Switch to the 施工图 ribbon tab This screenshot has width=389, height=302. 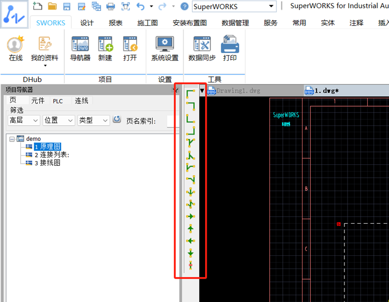pyautogui.click(x=148, y=23)
